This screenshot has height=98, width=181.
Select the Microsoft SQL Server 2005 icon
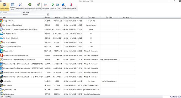1,60
